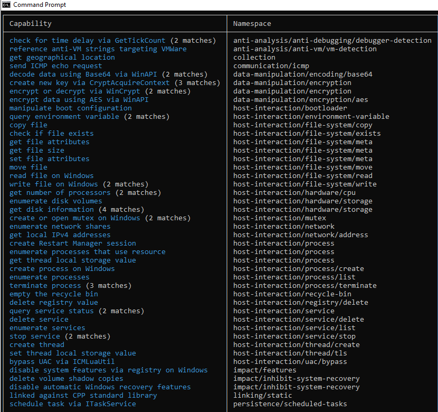
Task: Click 'schedule task via ITaskService' capability
Action: click(x=73, y=404)
